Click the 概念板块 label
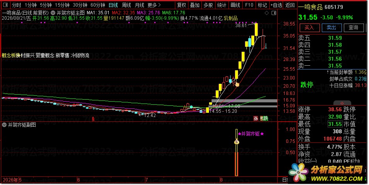Viewport: 369px width, 185px height. click(10, 56)
